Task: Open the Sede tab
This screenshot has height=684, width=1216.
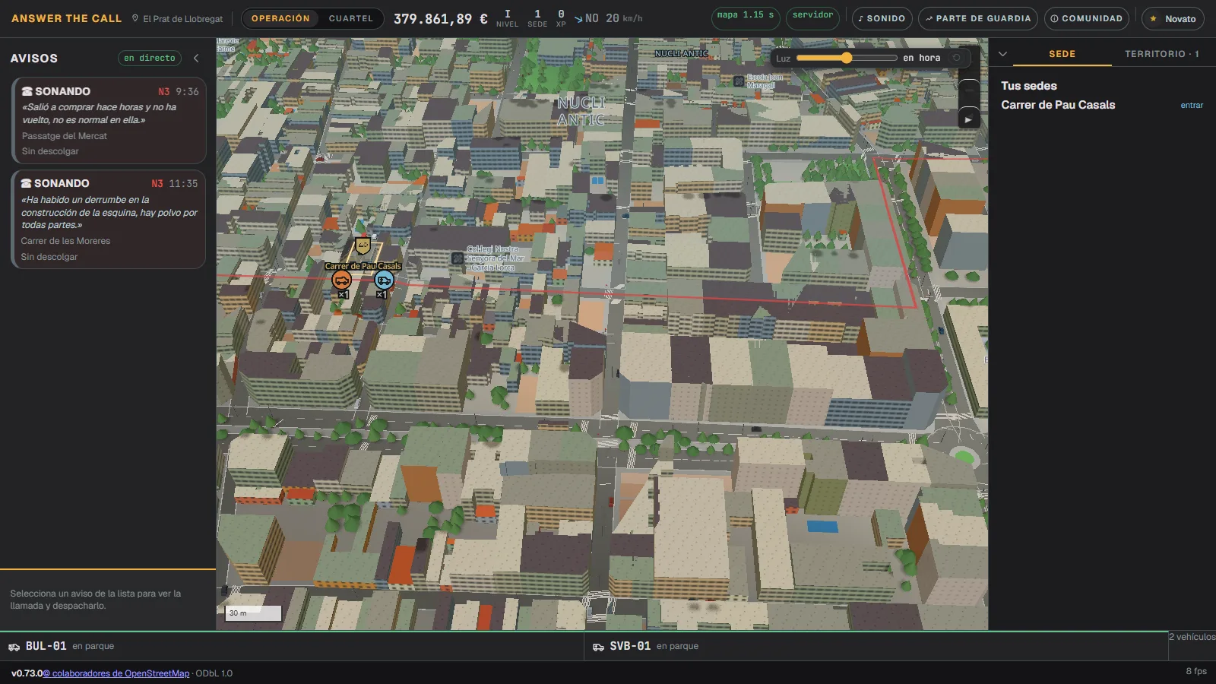Action: click(x=1062, y=54)
